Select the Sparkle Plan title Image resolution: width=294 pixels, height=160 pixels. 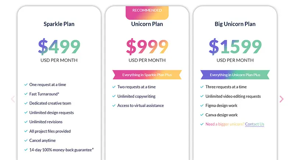(x=59, y=24)
